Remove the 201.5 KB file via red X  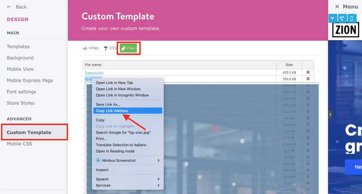pos(308,98)
